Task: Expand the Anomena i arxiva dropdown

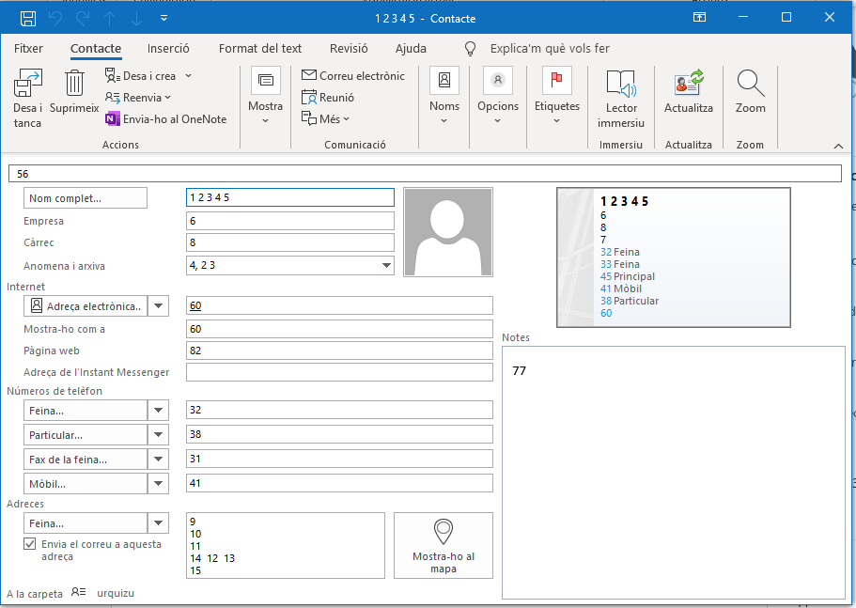Action: 386,266
